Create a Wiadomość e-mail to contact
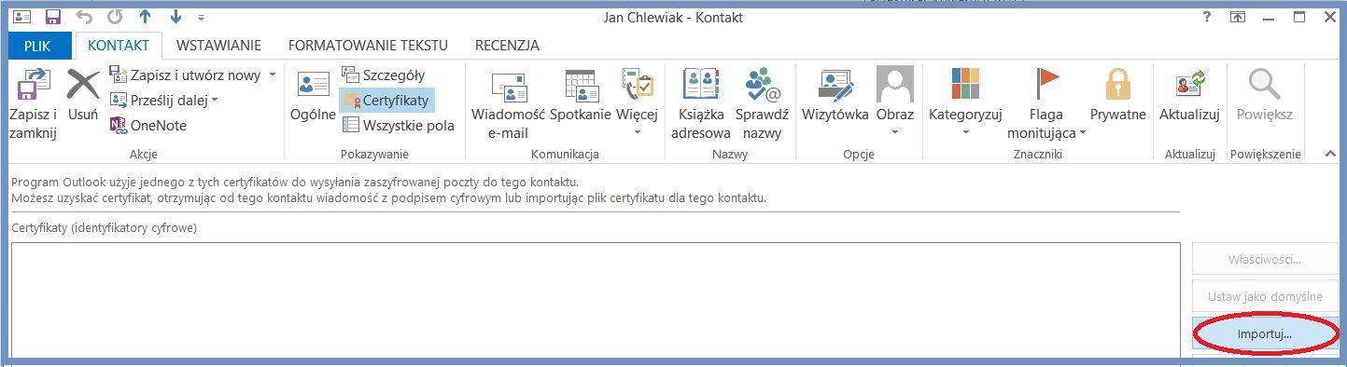The width and height of the screenshot is (1347, 367). click(x=508, y=104)
